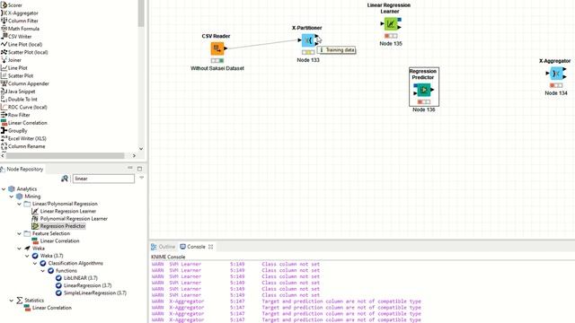Image resolution: width=575 pixels, height=323 pixels.
Task: Select the Regression Predictor node on canvas
Action: [423, 90]
